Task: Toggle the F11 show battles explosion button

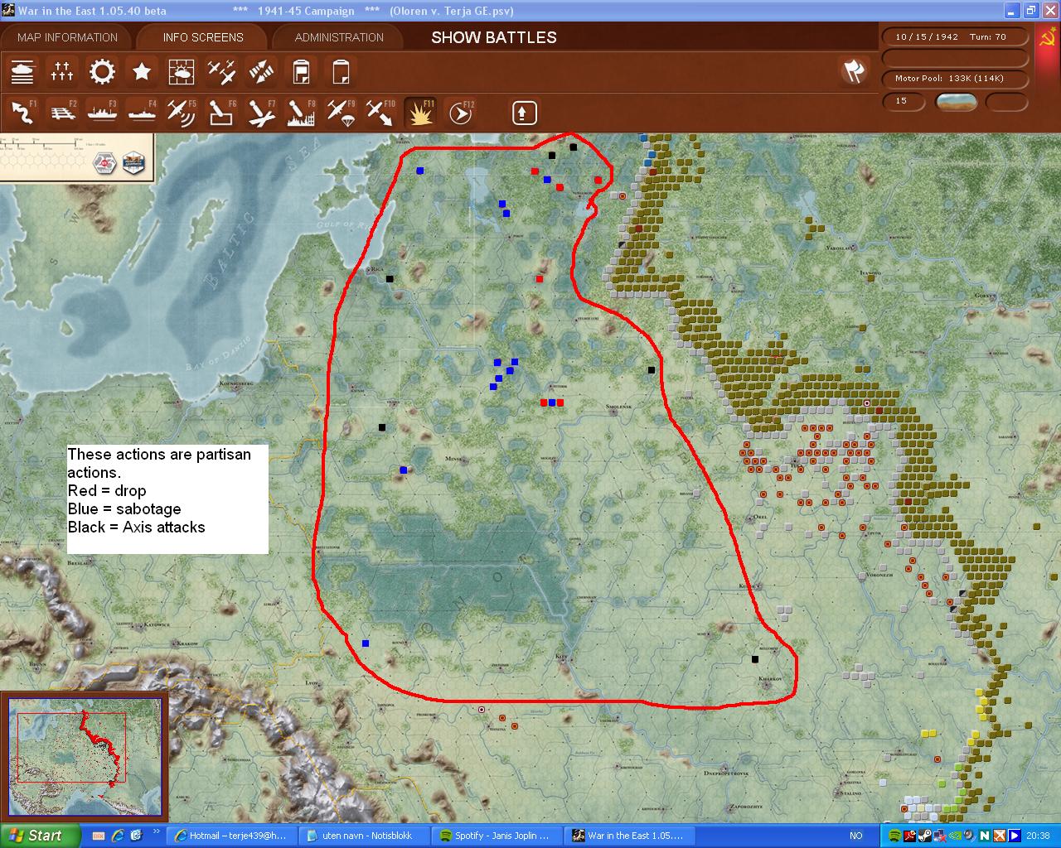Action: tap(420, 113)
